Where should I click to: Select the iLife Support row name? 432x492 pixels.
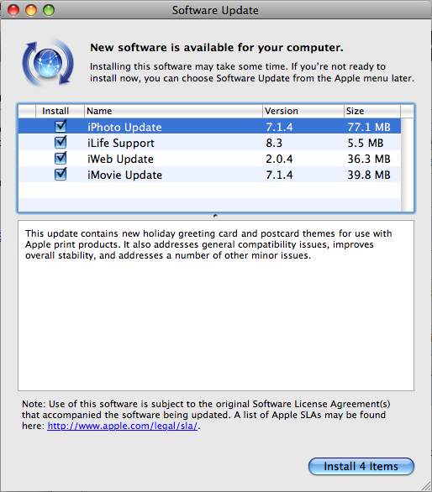[x=121, y=143]
